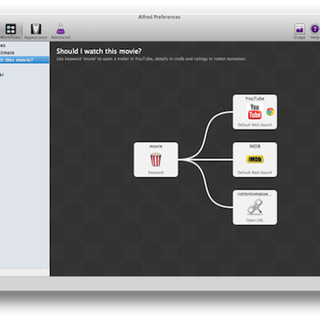Click the popcorn icon in movie node
Viewport: 320px width, 320px height.
point(156,159)
